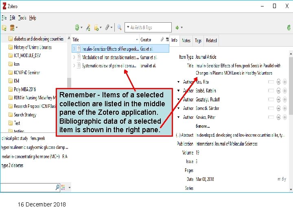Open creator type dropdown for Kiss, Rita
Viewport: 293px width, 219px height.
pyautogui.click(x=179, y=82)
